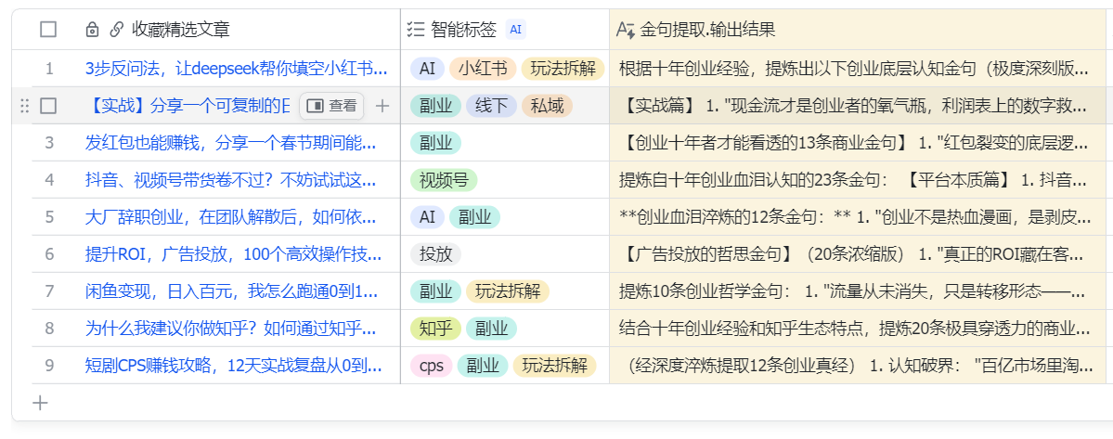Open the 闲鱼变现 article link
Image resolution: width=1113 pixels, height=439 pixels.
coord(231,291)
